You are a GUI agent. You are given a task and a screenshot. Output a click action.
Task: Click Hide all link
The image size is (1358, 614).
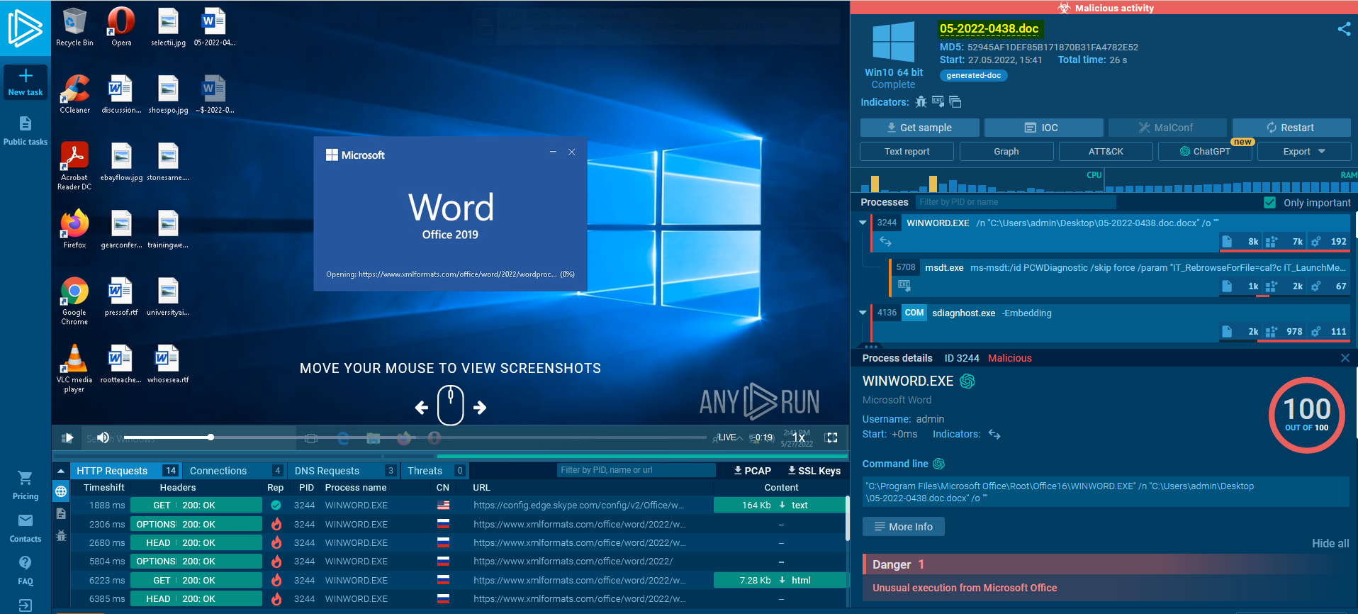(x=1330, y=544)
